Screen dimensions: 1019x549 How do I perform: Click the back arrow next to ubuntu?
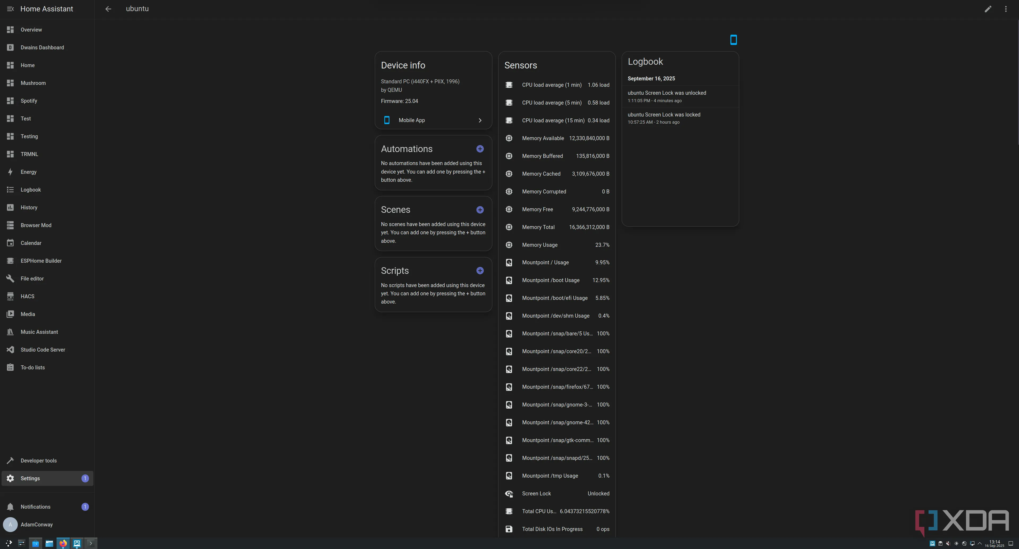[x=108, y=9]
